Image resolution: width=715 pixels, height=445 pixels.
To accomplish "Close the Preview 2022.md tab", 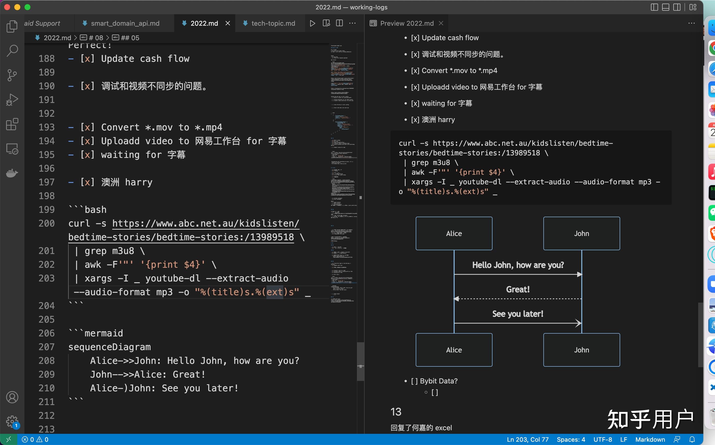I will [x=441, y=23].
